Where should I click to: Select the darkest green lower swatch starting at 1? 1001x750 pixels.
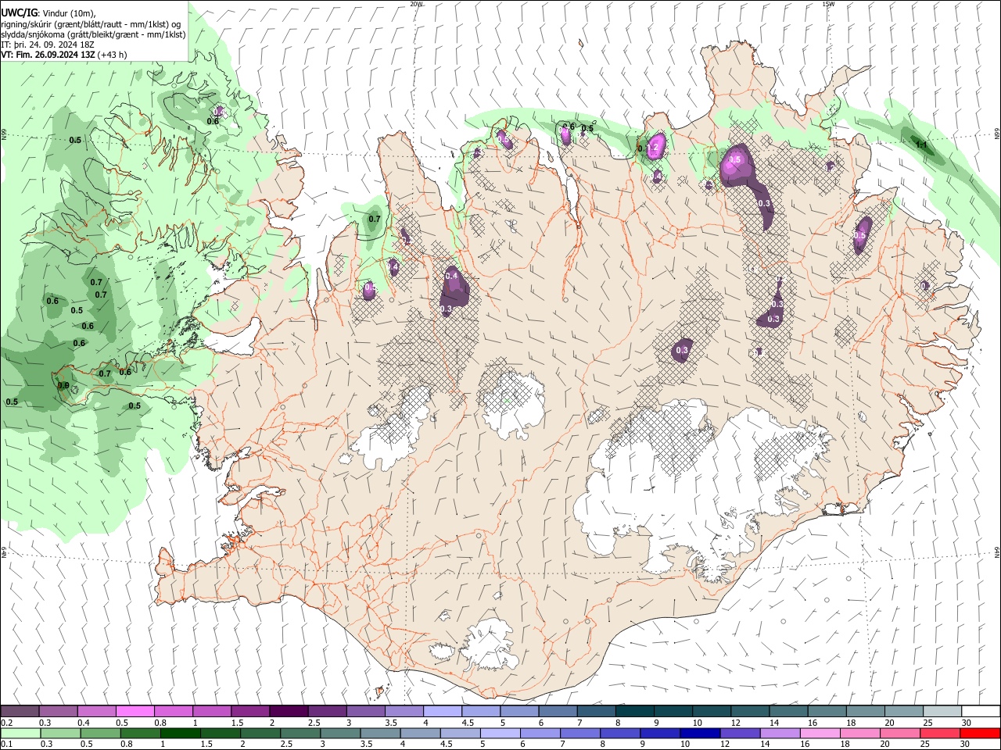(180, 733)
